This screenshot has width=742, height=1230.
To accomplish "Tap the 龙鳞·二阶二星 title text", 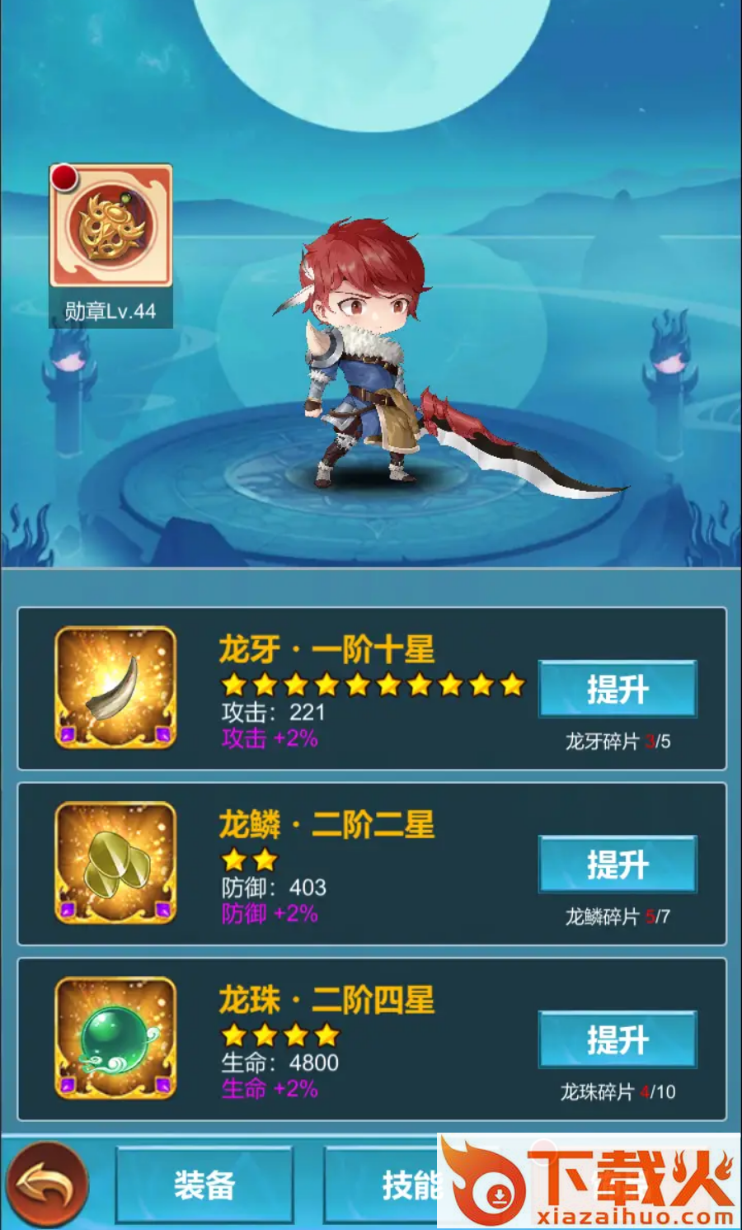I will pyautogui.click(x=326, y=825).
